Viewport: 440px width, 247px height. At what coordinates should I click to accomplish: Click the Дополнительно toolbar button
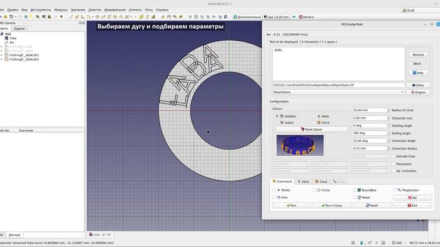[247, 17]
